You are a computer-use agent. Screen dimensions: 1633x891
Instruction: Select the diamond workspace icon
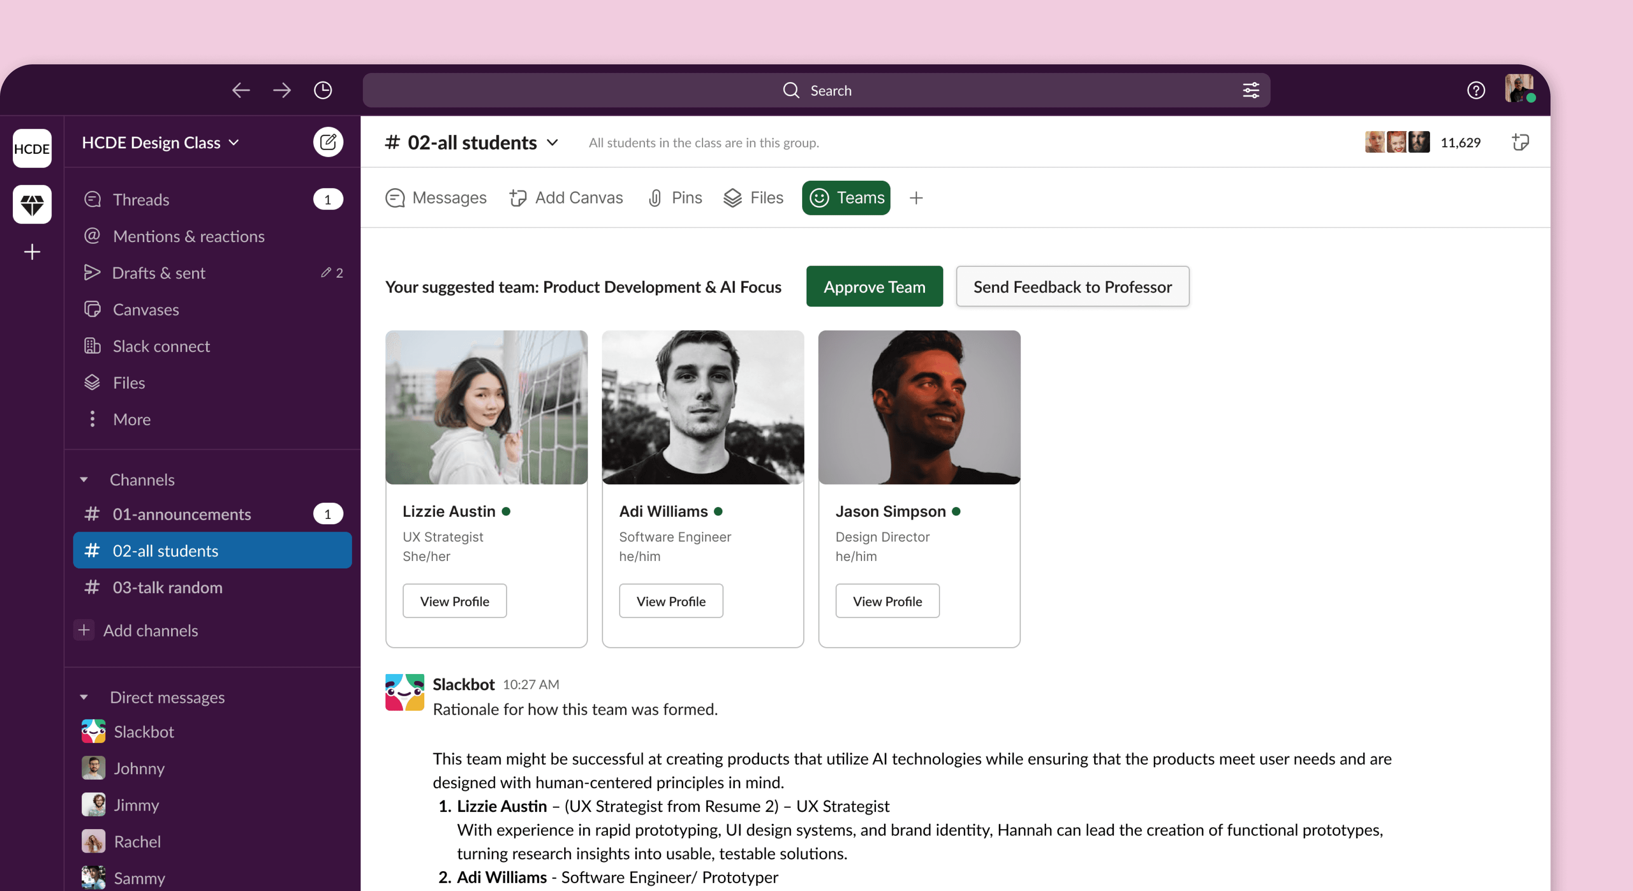[32, 204]
